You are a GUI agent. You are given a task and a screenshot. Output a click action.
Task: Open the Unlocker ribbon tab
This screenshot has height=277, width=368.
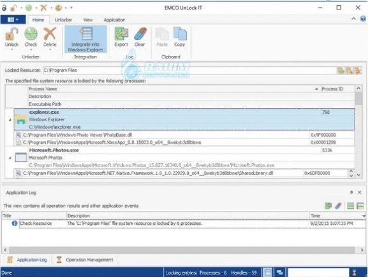(x=64, y=20)
